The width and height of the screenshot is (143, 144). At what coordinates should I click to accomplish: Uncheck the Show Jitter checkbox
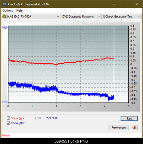9,123
